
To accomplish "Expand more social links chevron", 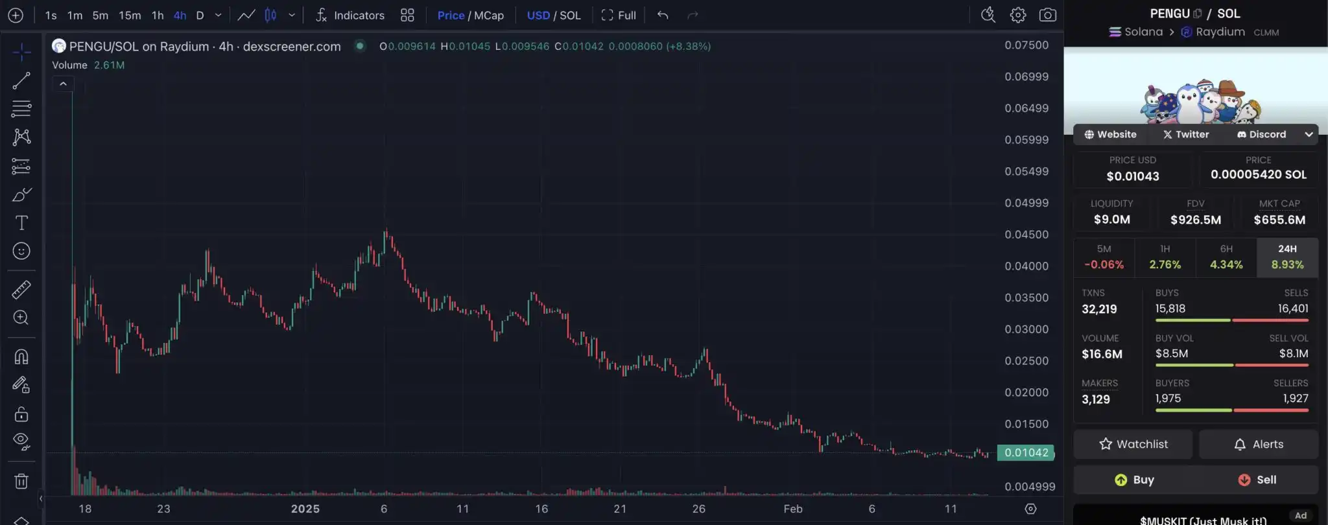I will pyautogui.click(x=1309, y=134).
